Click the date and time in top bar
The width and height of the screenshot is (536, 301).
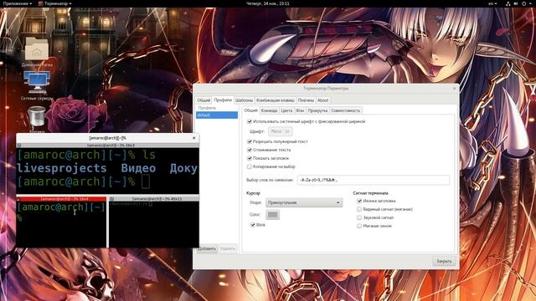[268, 3]
